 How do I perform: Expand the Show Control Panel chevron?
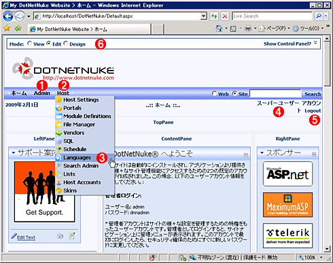tap(315, 43)
